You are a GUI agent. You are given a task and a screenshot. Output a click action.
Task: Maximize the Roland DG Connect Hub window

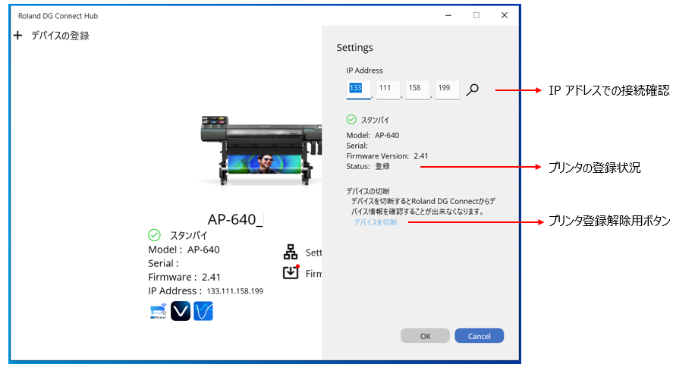[x=476, y=15]
